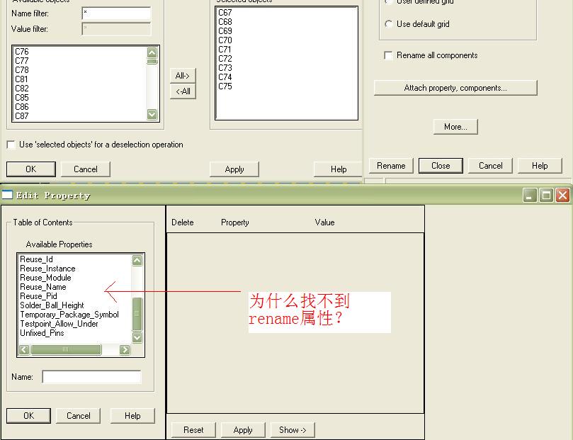Minimize the Edit Property window
This screenshot has height=440, width=573.
530,196
